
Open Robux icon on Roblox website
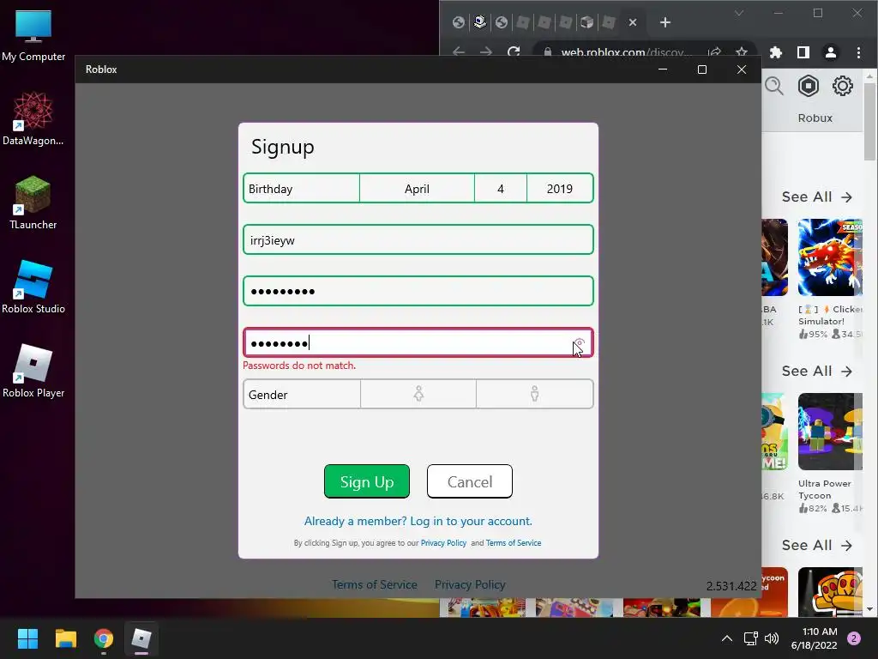coord(809,87)
